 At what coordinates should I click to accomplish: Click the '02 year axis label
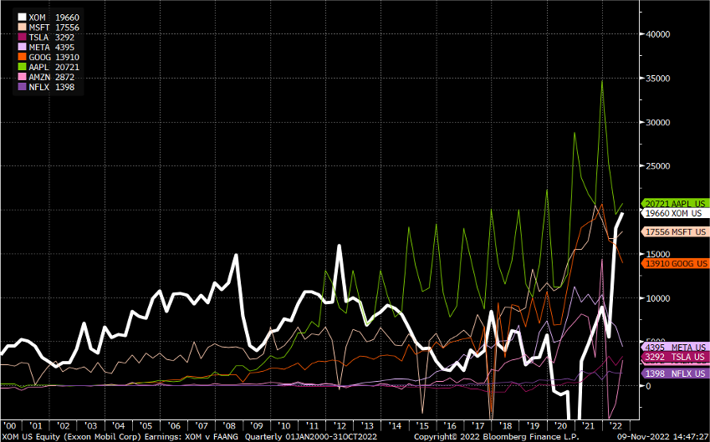pos(64,426)
